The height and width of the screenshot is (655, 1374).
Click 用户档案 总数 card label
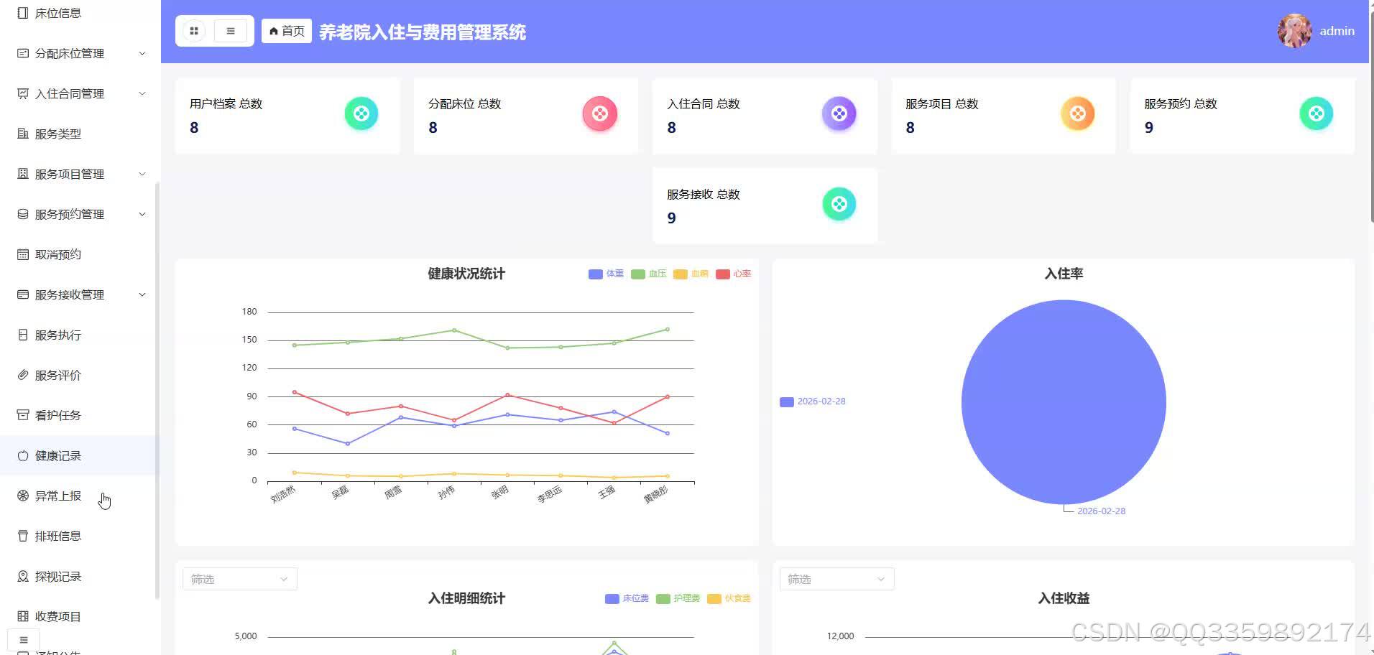226,103
